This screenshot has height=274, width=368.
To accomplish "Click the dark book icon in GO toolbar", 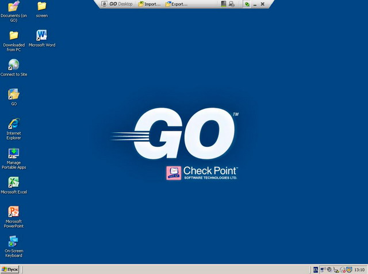I will coord(224,4).
